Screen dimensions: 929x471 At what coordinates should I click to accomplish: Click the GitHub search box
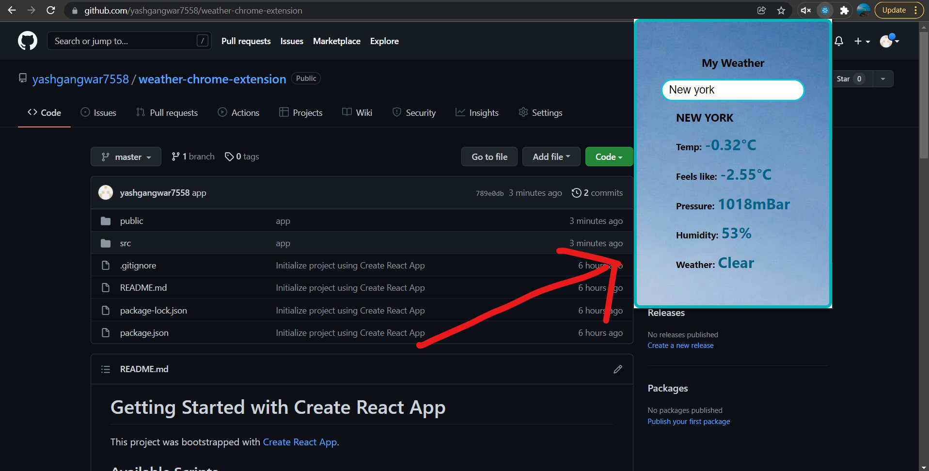pyautogui.click(x=129, y=41)
